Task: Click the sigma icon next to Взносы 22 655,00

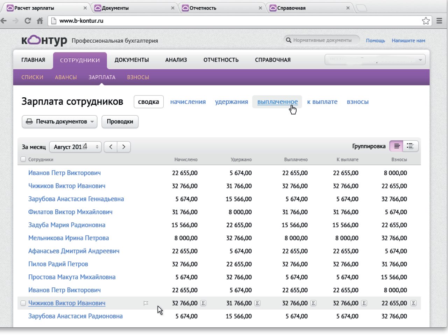Action: [413, 303]
